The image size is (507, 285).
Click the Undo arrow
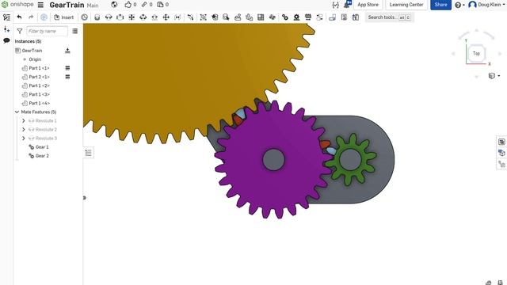point(19,17)
